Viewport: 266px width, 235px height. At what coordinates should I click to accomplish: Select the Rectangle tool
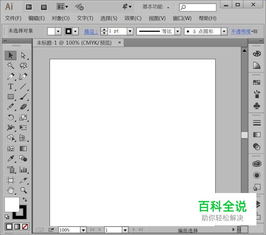tap(10, 97)
